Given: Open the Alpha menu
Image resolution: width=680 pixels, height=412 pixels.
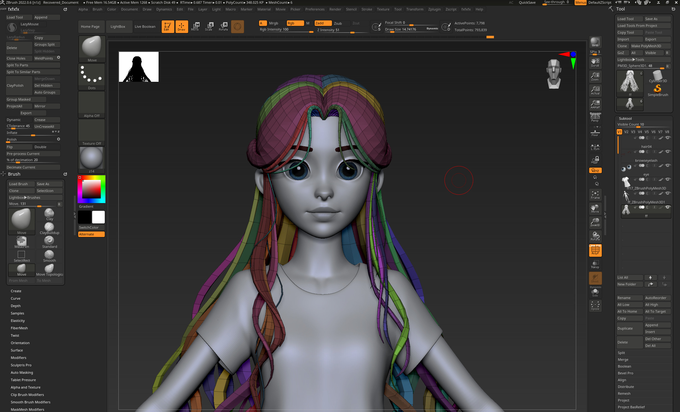Looking at the screenshot, I should (x=83, y=9).
